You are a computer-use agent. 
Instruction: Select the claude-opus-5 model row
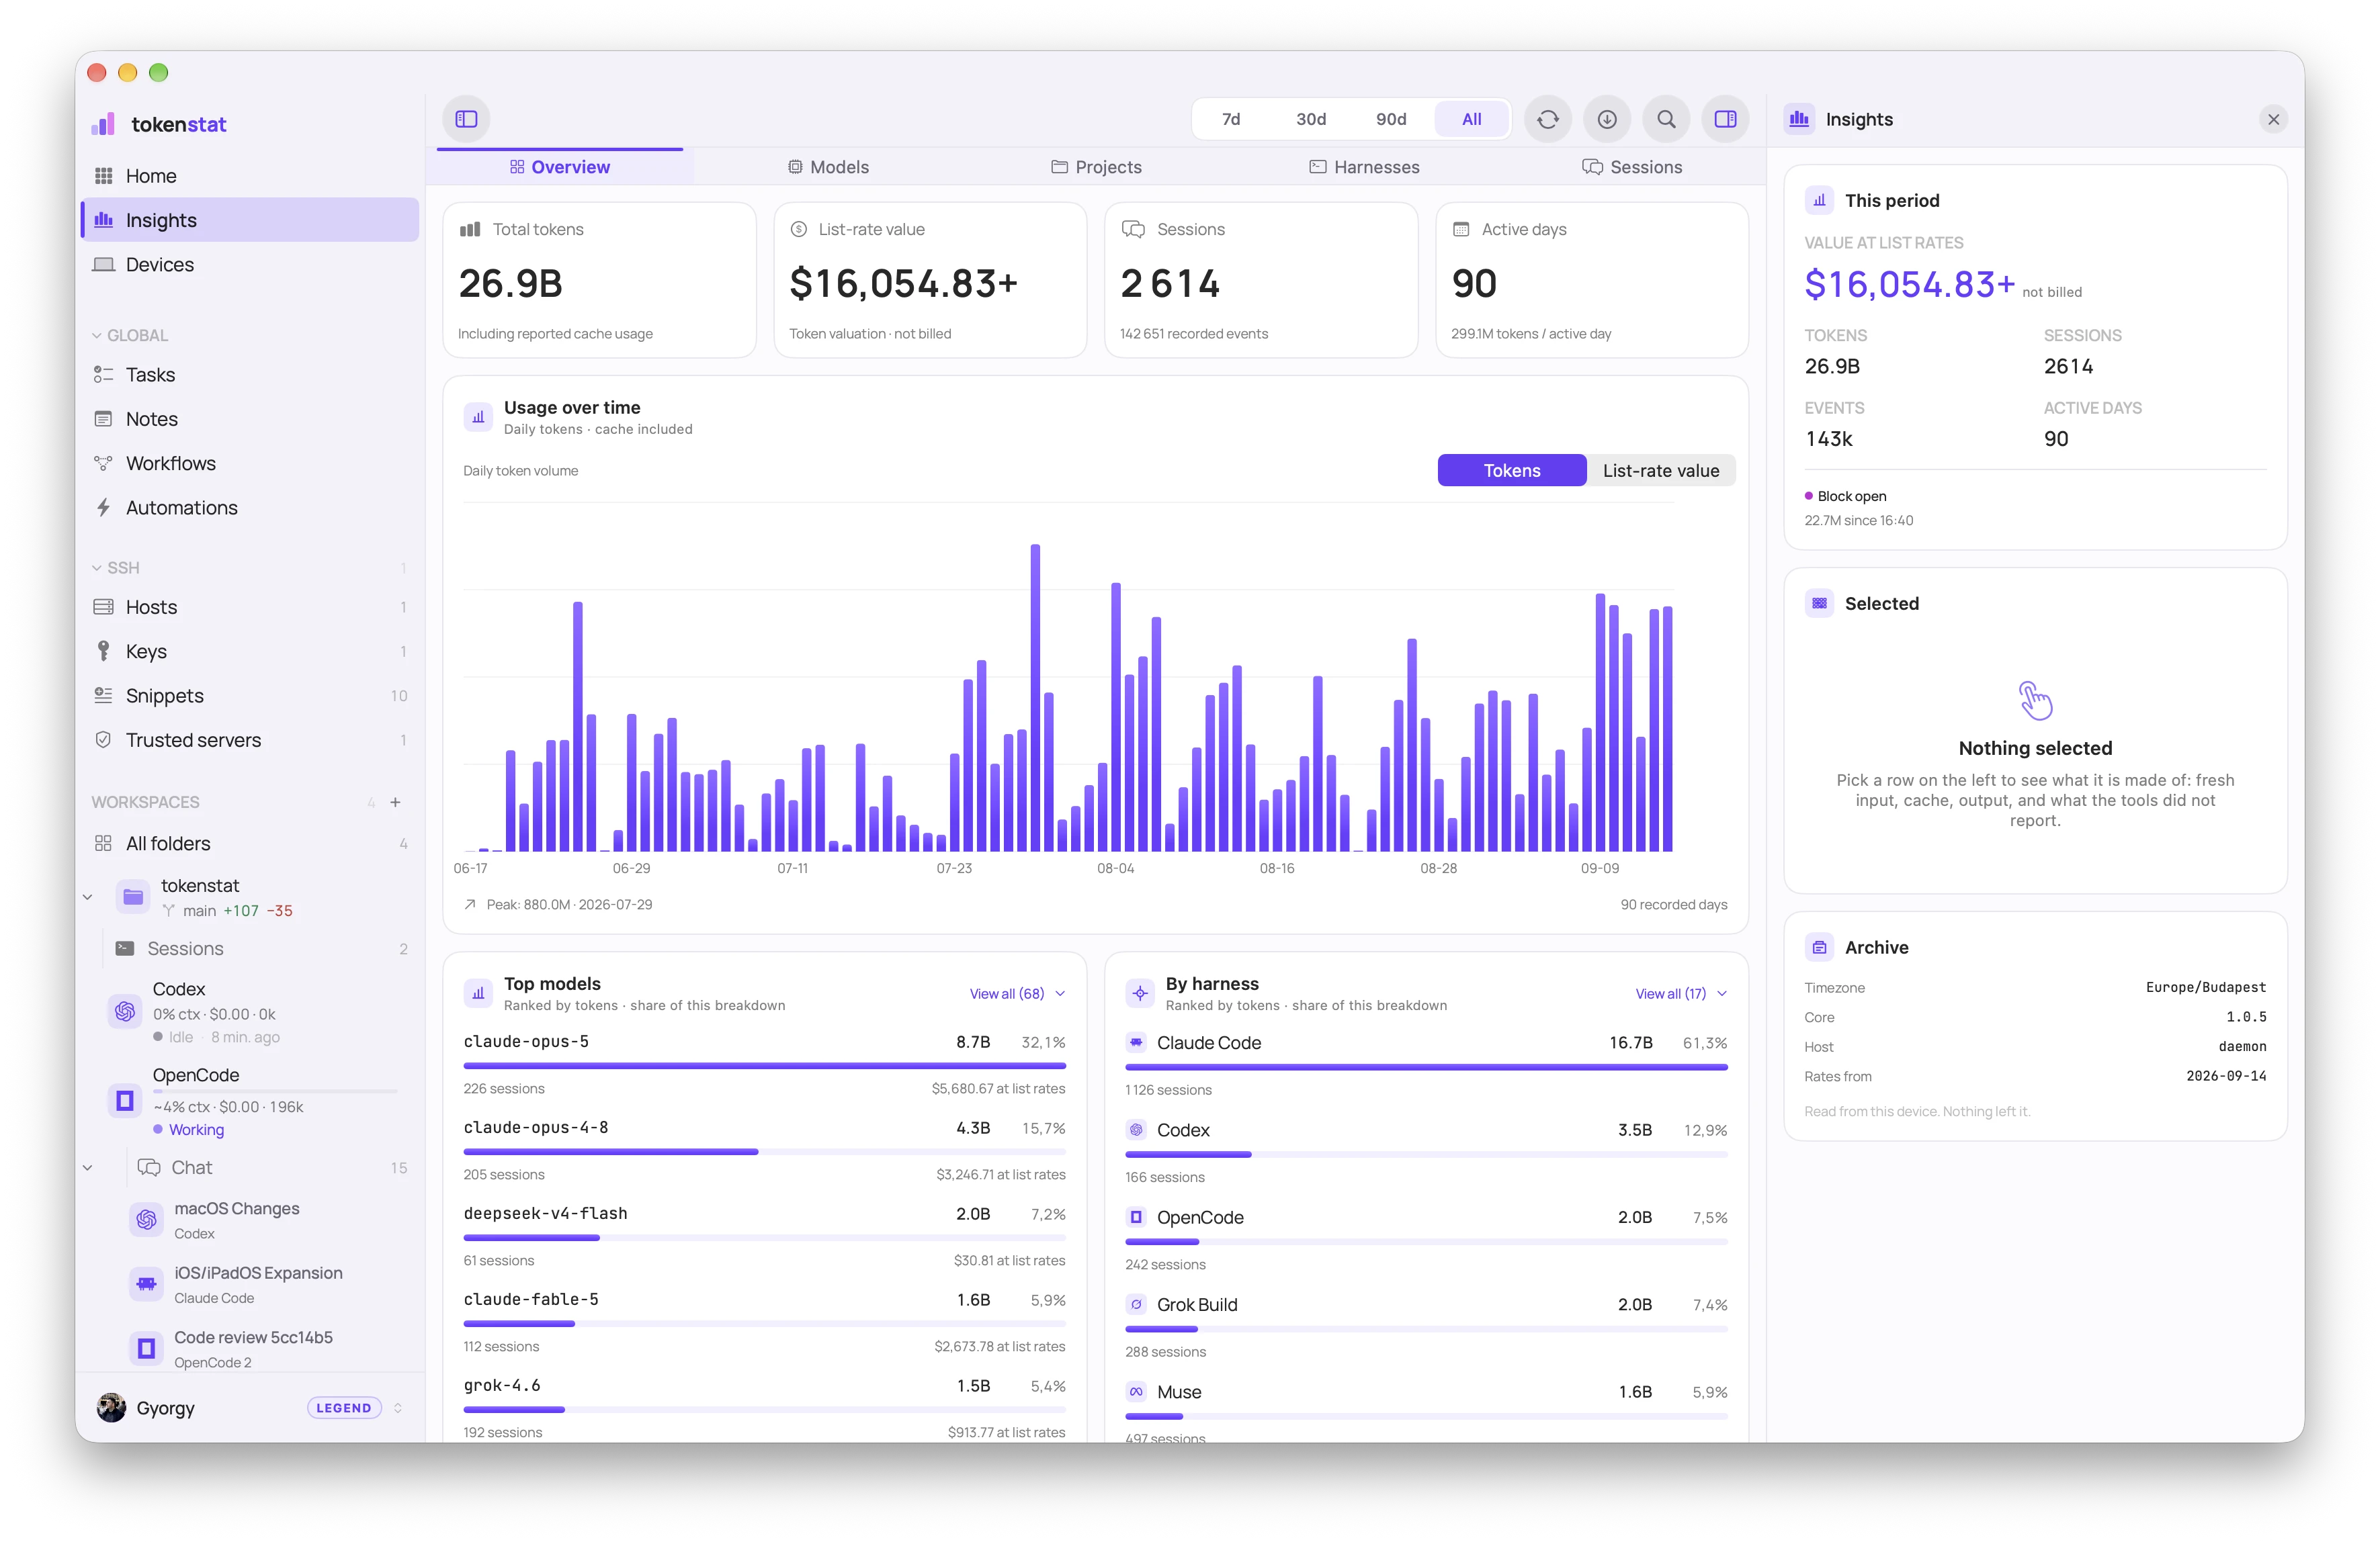(764, 1063)
